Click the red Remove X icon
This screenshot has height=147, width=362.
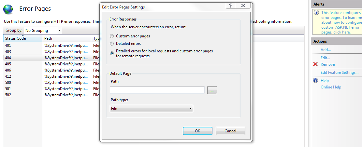pos(315,64)
